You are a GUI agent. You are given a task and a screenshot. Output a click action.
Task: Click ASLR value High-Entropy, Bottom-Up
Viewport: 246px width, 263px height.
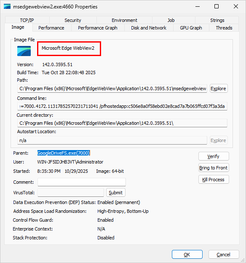[x=123, y=211]
